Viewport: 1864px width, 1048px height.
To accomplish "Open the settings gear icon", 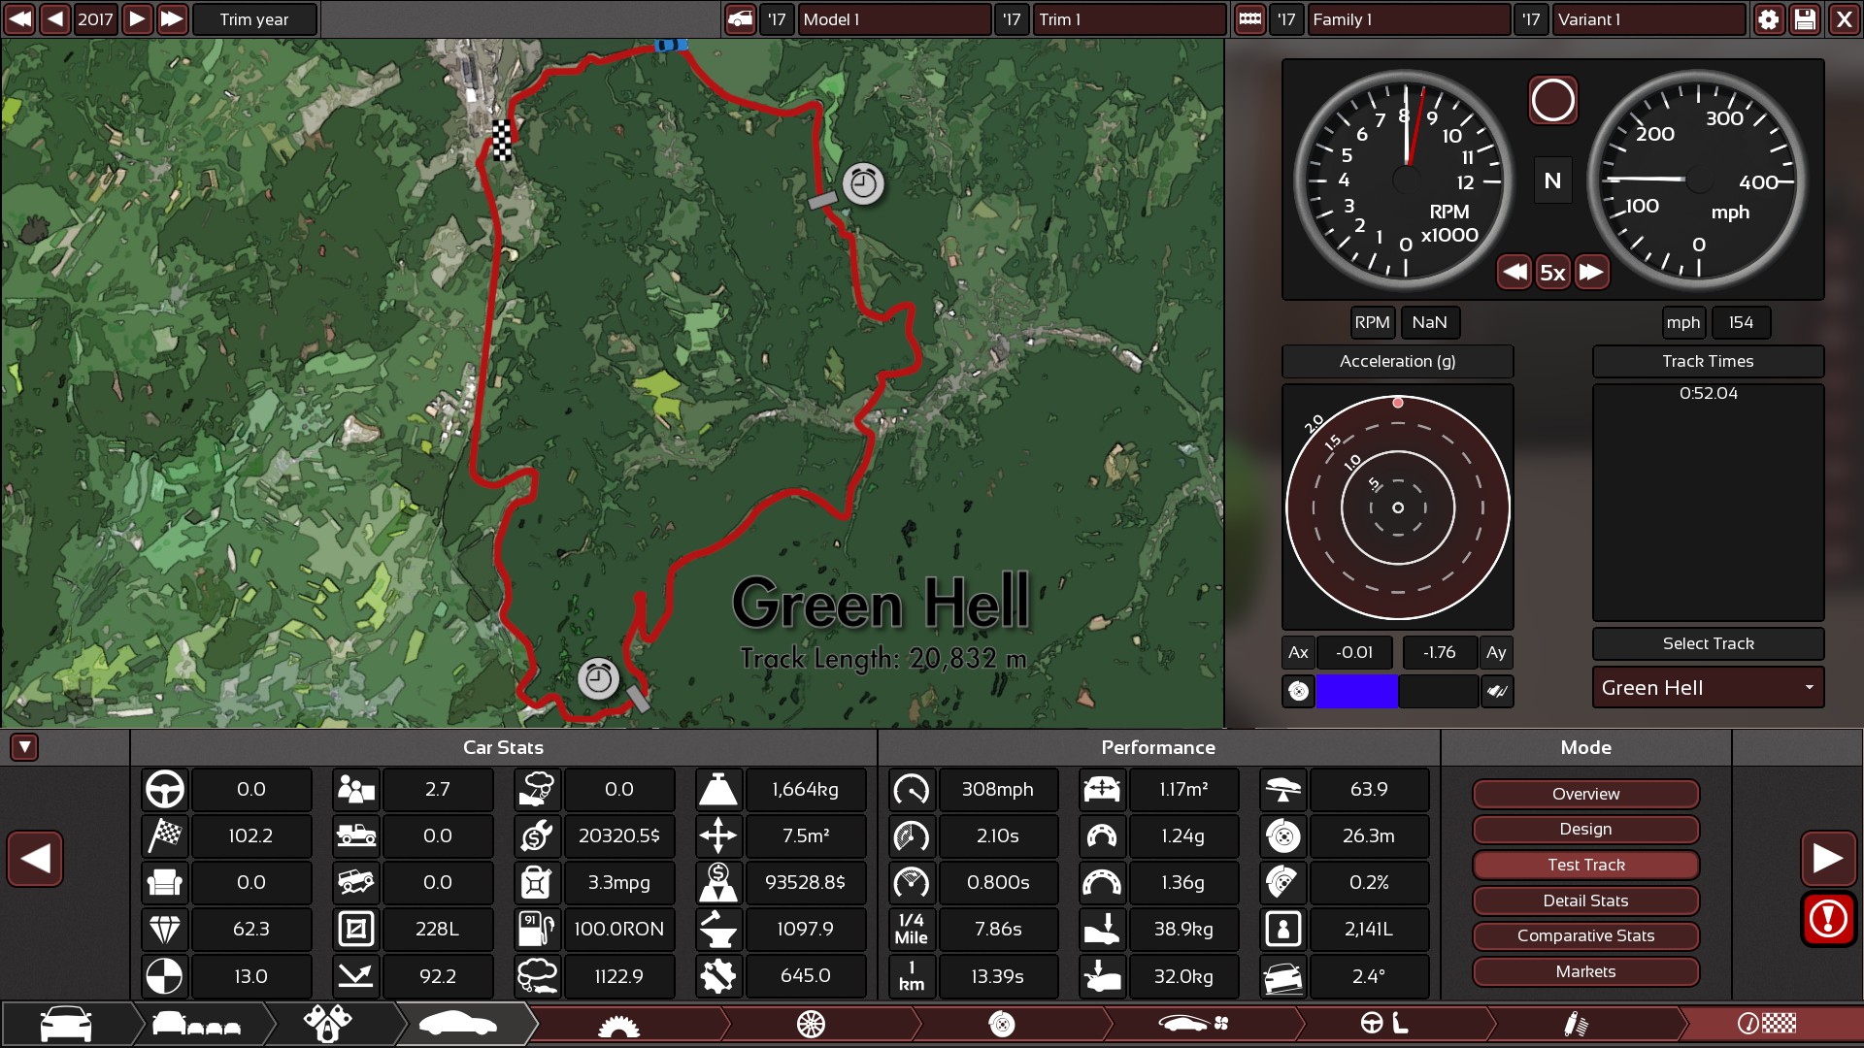I will [1768, 19].
